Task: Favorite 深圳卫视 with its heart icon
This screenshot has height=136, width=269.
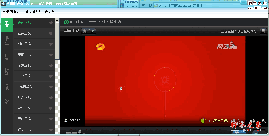Action: click(51, 130)
